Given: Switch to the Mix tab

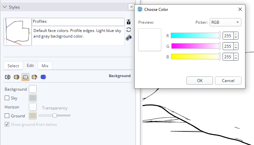Looking at the screenshot, I should 45,66.
